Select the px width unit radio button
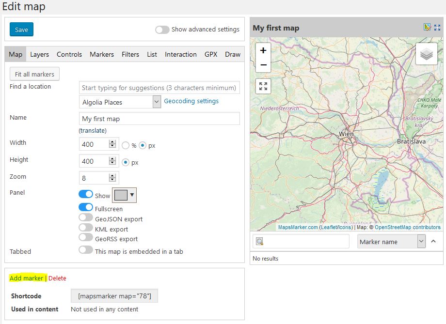 tap(143, 145)
